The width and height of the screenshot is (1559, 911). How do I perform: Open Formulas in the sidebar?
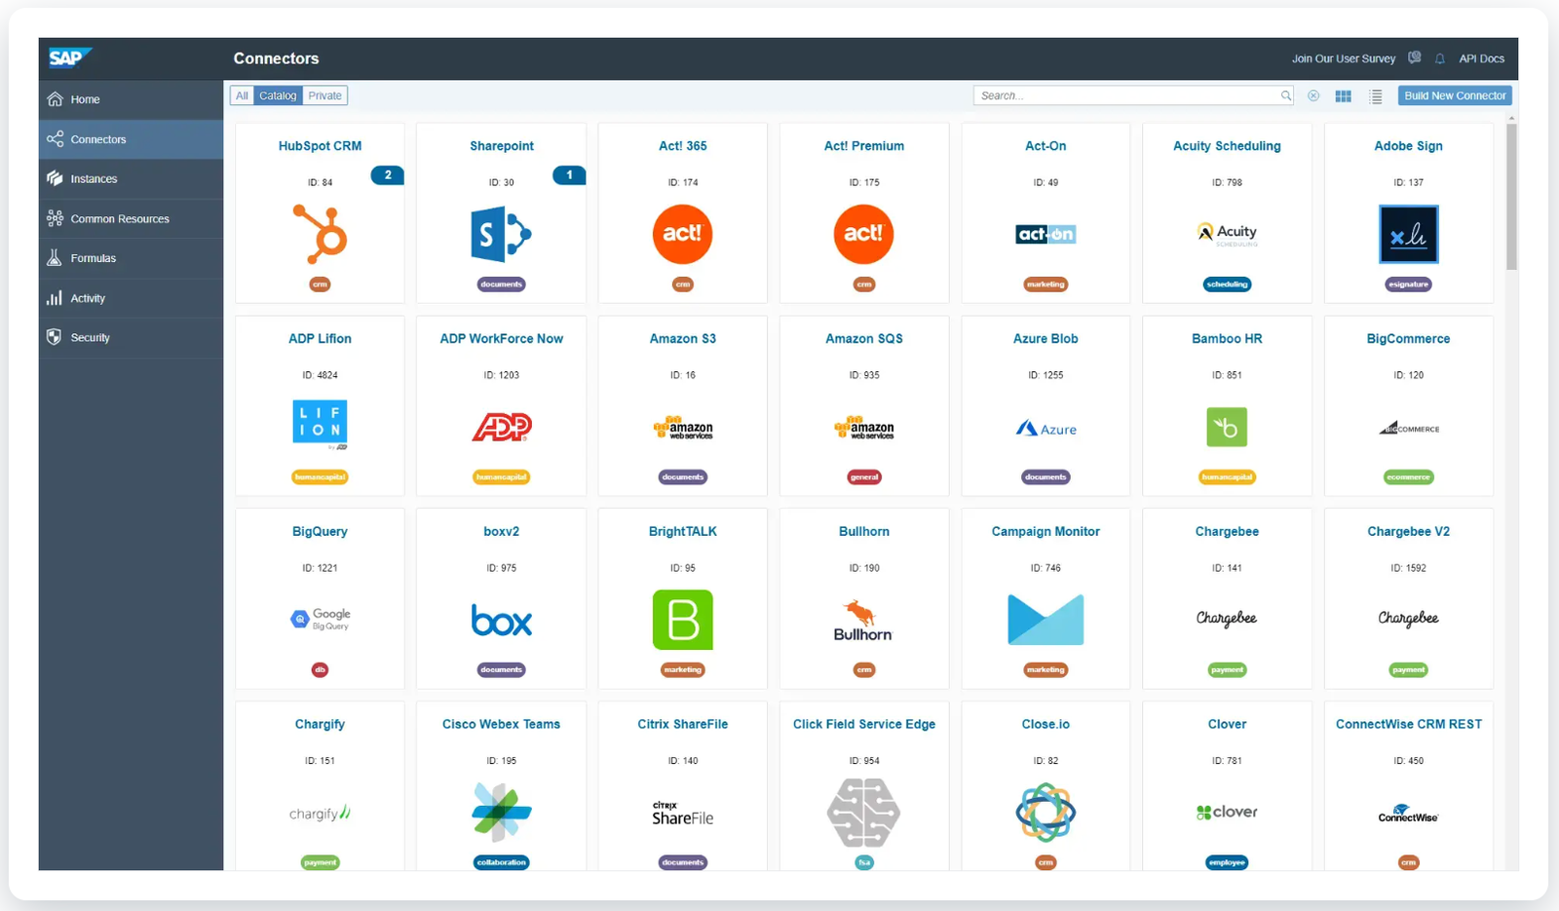pos(93,258)
